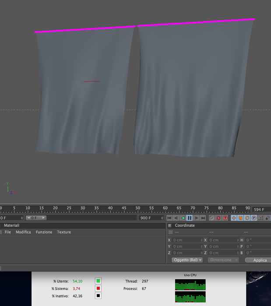This screenshot has width=271, height=306.
Task: Click the red question mark keyframe icon
Action: click(x=225, y=218)
